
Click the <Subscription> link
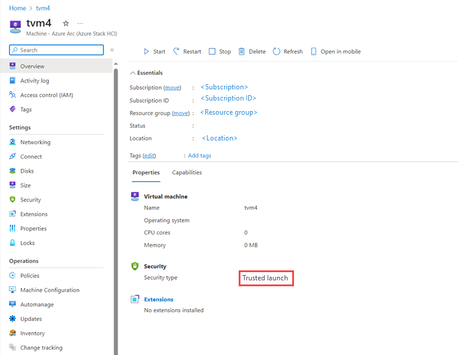(x=225, y=87)
